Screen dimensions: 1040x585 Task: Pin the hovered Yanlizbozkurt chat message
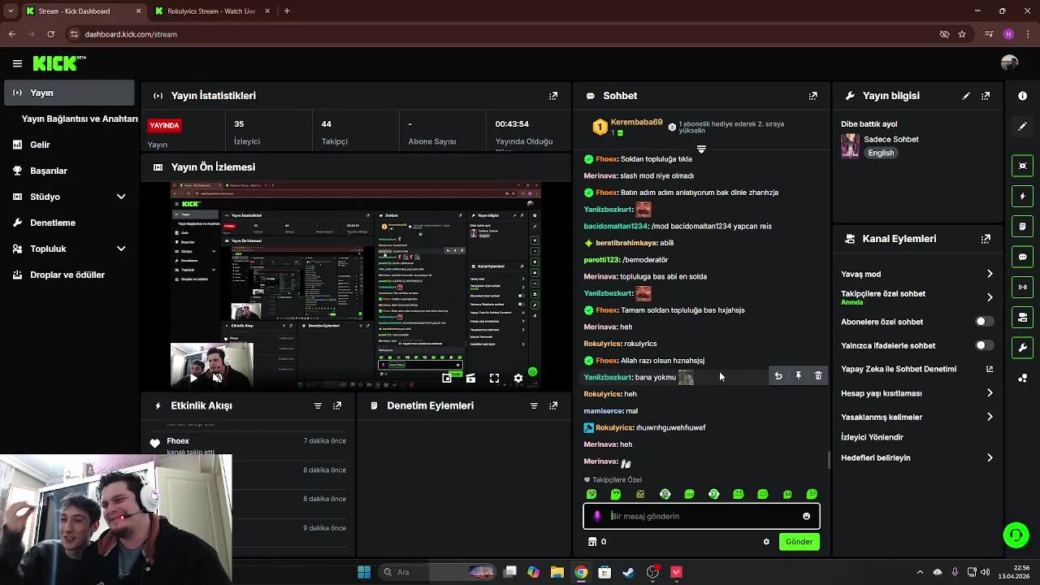[x=798, y=376]
